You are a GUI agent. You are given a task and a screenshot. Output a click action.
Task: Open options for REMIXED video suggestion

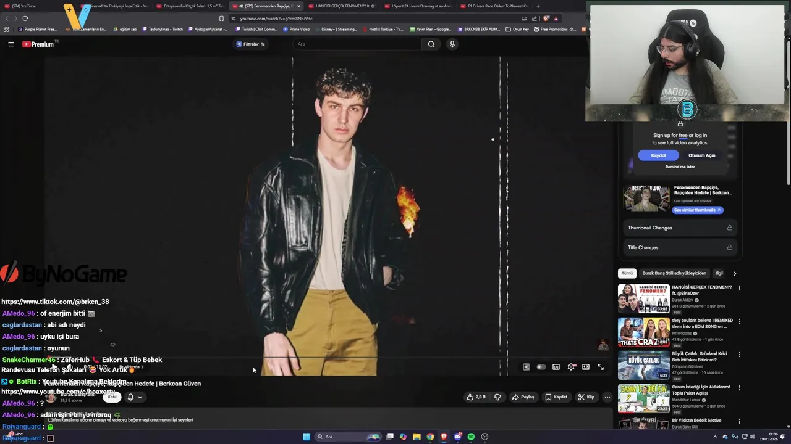coord(739,321)
